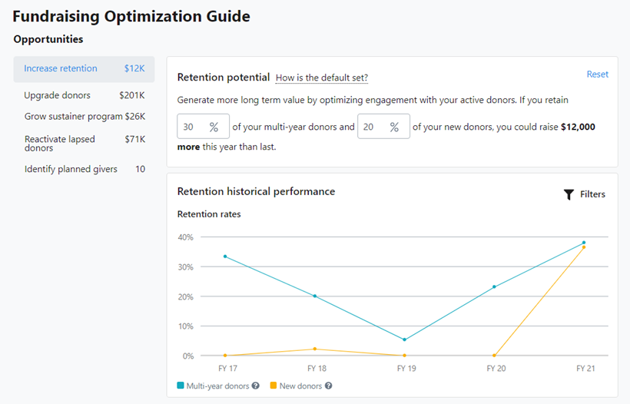The image size is (630, 404).
Task: Click the $12,000 bold amount
Action: click(x=578, y=127)
